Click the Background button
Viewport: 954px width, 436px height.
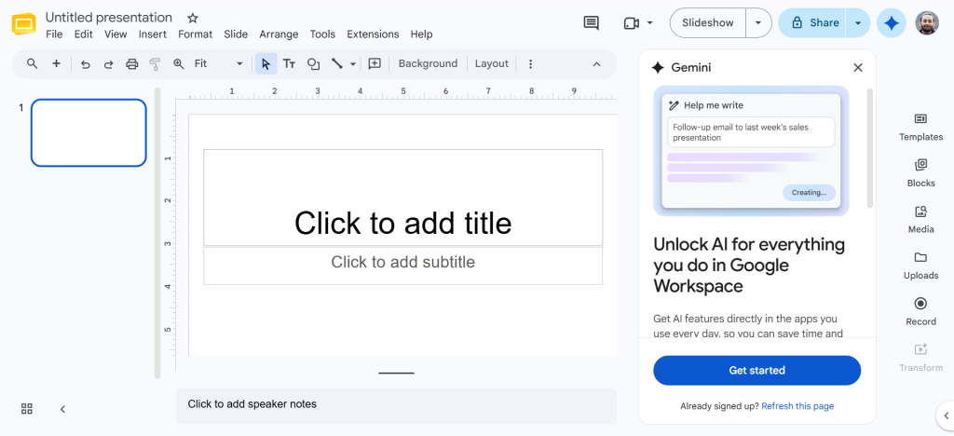point(428,64)
